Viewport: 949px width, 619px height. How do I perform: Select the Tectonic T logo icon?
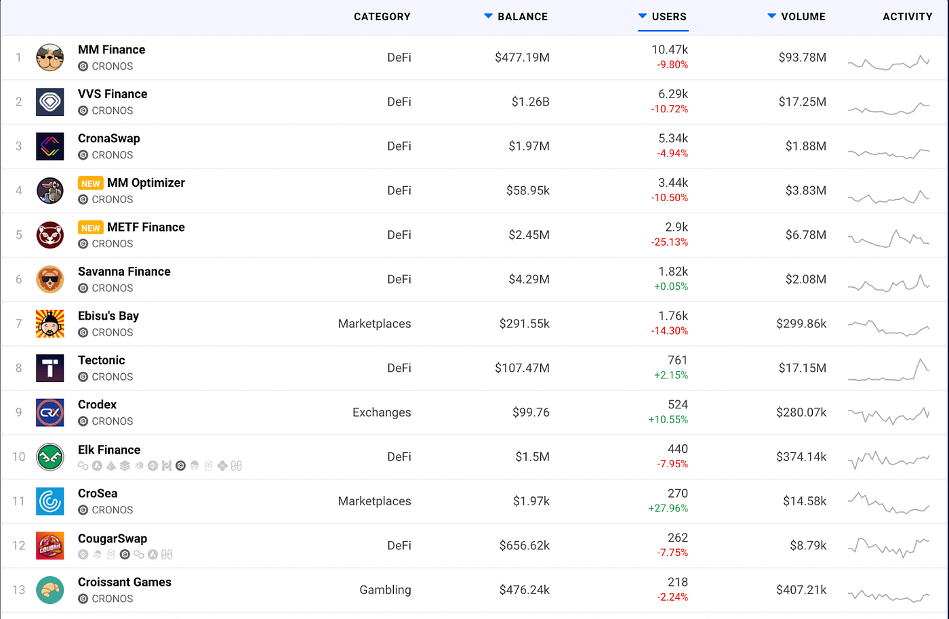[50, 368]
